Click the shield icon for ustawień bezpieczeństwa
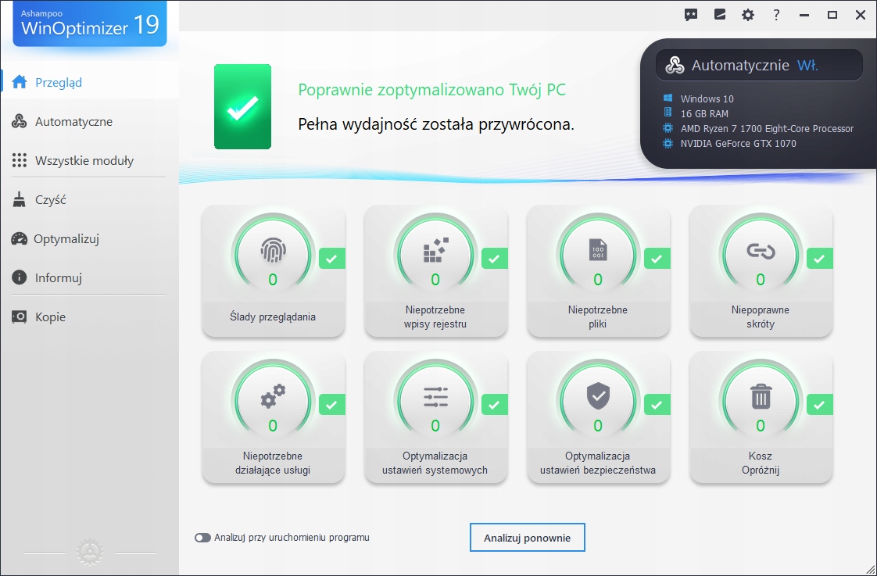The image size is (877, 576). 598,396
